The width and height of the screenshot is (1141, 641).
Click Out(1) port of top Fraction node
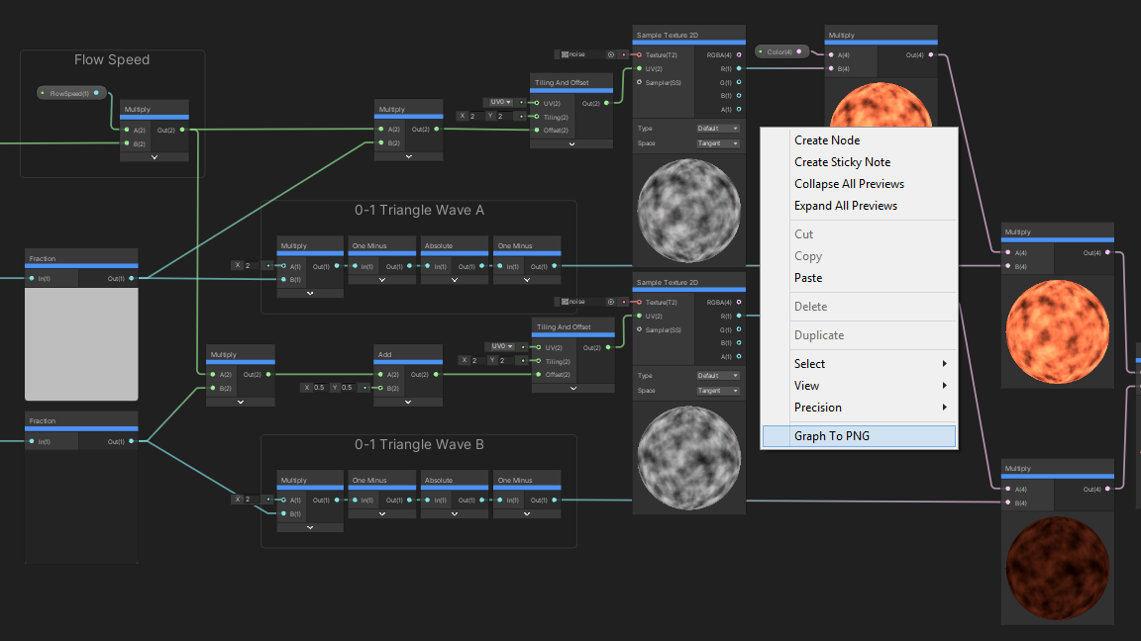pyautogui.click(x=132, y=278)
